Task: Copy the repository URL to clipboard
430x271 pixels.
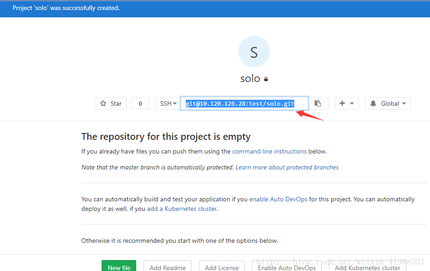Action: tap(318, 103)
